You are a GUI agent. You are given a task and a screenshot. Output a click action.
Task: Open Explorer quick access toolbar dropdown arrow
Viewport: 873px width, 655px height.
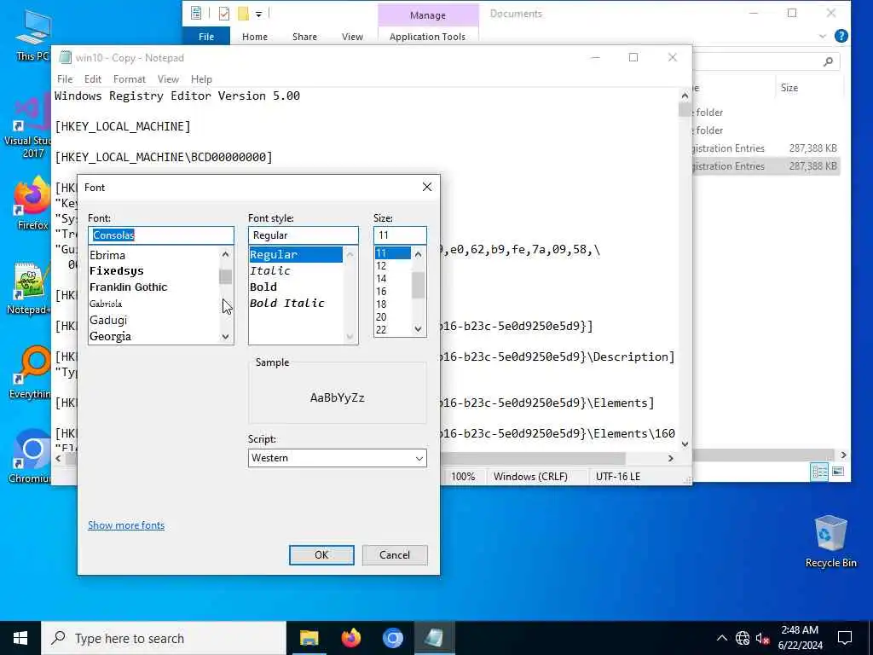click(259, 14)
